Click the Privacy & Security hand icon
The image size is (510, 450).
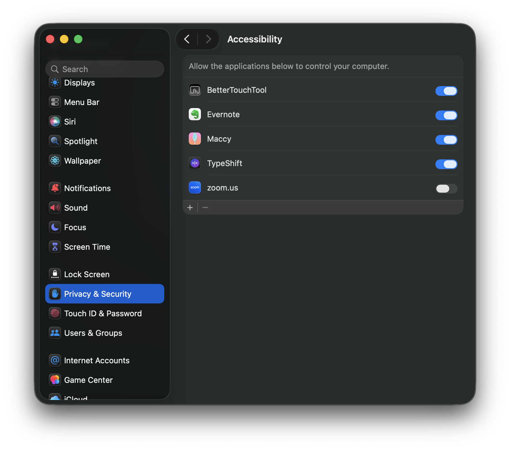pos(55,294)
